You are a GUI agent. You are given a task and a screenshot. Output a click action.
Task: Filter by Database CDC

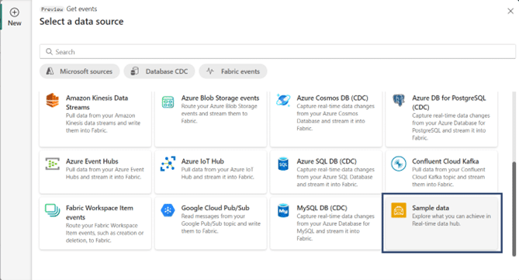(x=159, y=71)
